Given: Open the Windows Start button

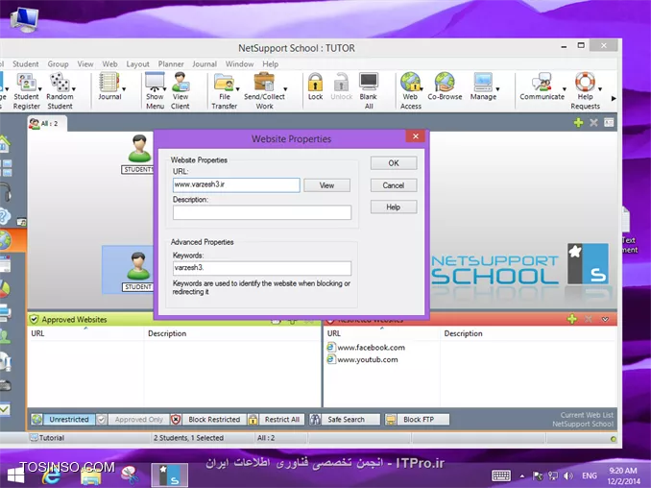Looking at the screenshot, I should [x=15, y=476].
